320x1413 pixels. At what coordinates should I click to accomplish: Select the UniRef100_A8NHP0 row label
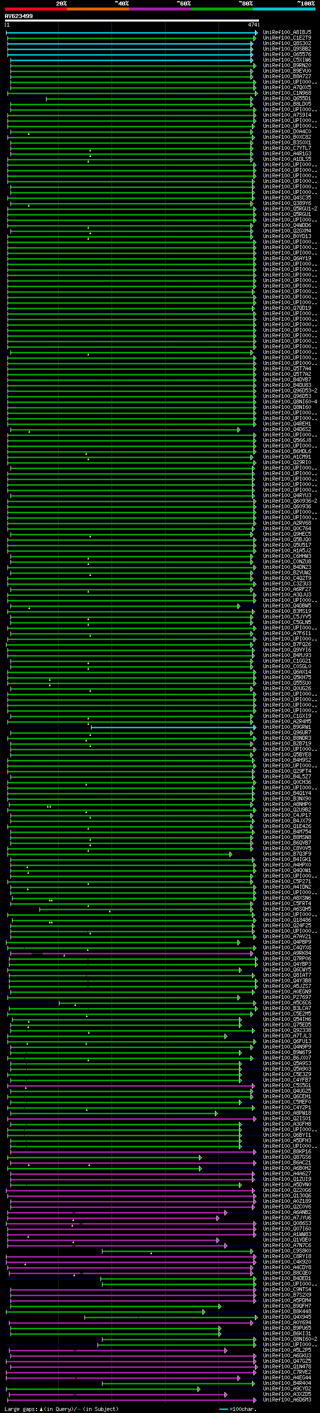(287, 804)
